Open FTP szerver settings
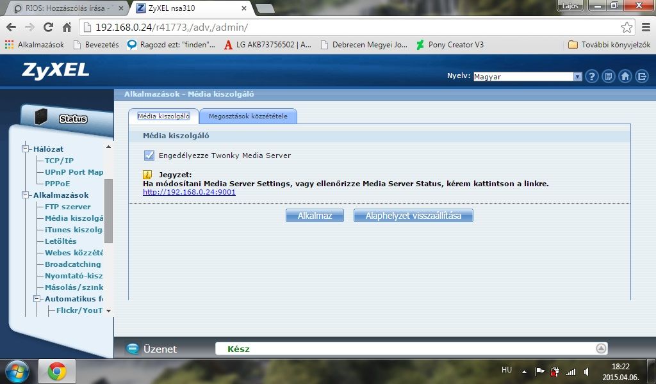 coord(68,207)
